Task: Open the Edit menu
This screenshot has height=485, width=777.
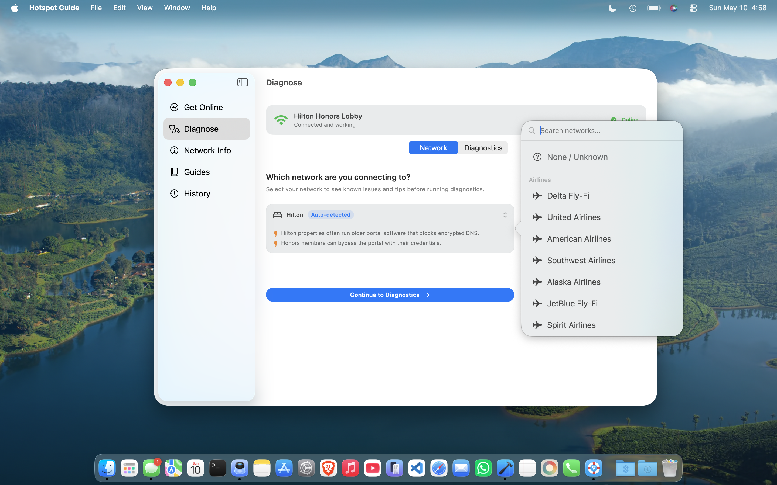Action: (119, 8)
